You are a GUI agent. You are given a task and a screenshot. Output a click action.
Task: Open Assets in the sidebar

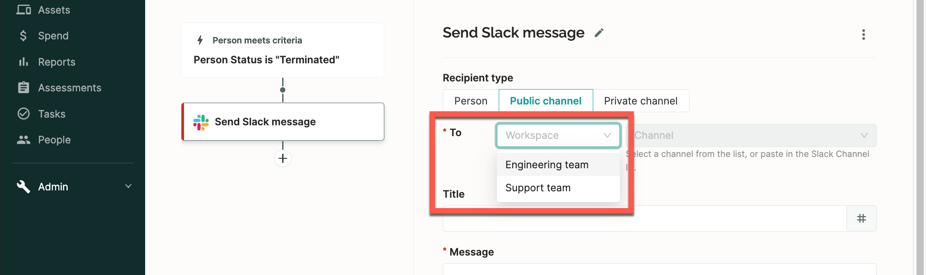click(54, 10)
